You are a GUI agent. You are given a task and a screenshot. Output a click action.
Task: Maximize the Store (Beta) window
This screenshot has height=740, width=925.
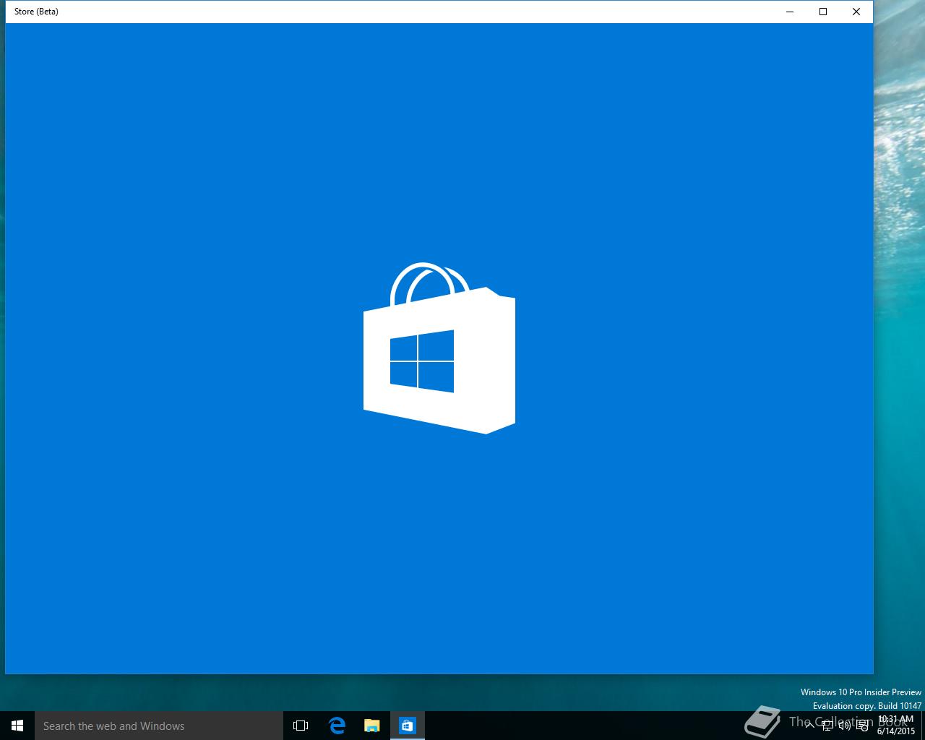coord(823,12)
